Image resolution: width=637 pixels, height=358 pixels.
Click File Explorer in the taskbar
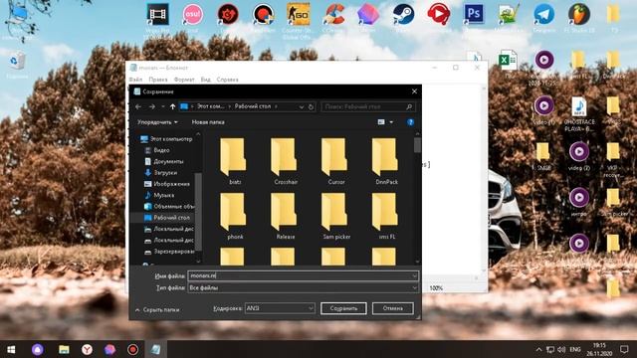click(x=64, y=349)
